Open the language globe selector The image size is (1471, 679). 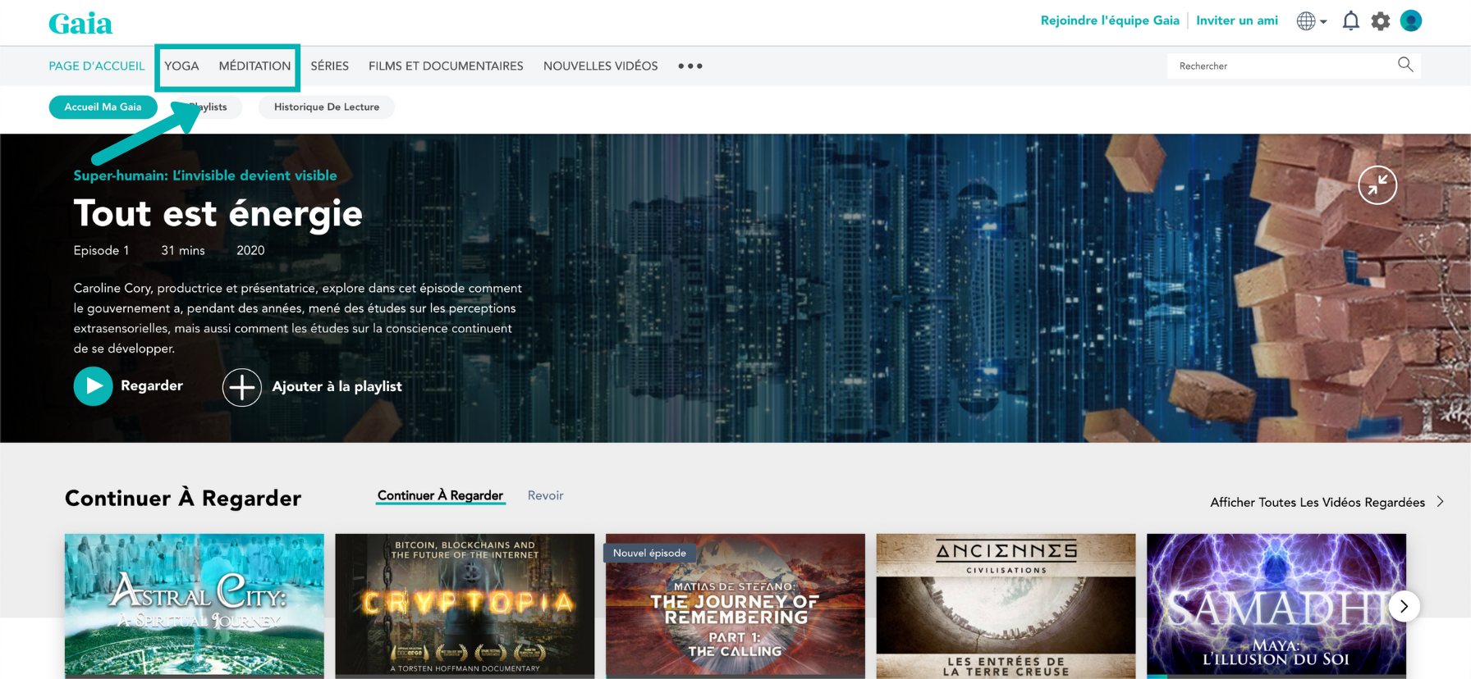coord(1311,21)
